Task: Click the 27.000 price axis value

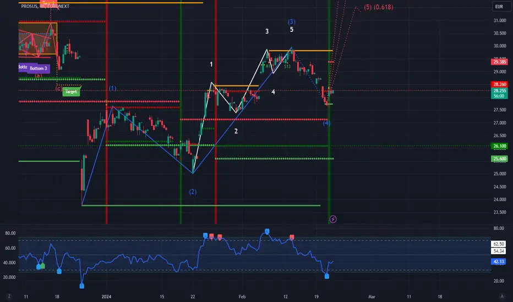Action: click(500, 123)
